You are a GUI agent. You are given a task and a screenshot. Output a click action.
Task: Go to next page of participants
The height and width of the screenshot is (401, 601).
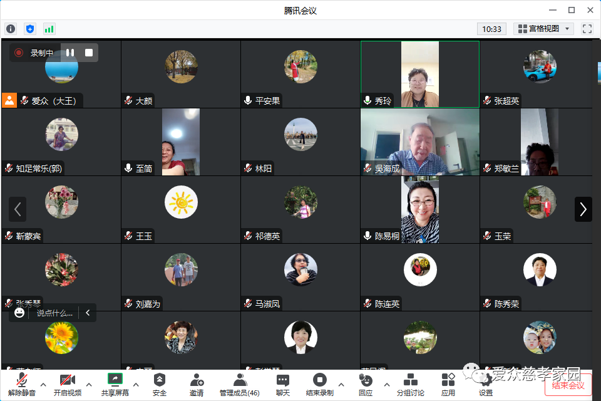(583, 209)
